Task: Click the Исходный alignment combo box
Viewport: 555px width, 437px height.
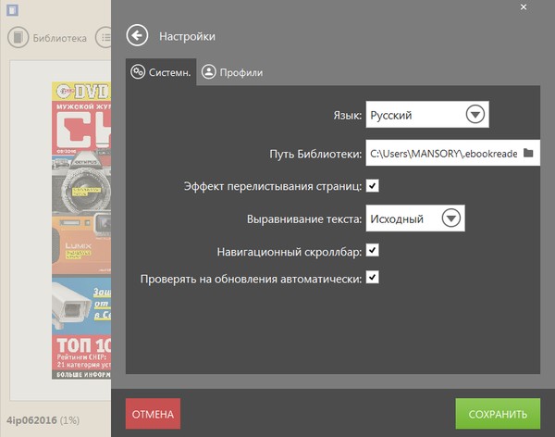Action: (403, 218)
